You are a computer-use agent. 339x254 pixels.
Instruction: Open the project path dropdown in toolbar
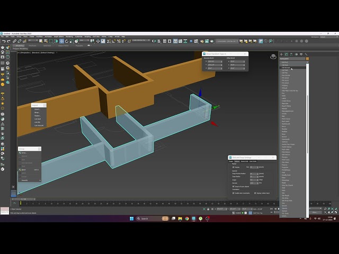tap(227, 41)
